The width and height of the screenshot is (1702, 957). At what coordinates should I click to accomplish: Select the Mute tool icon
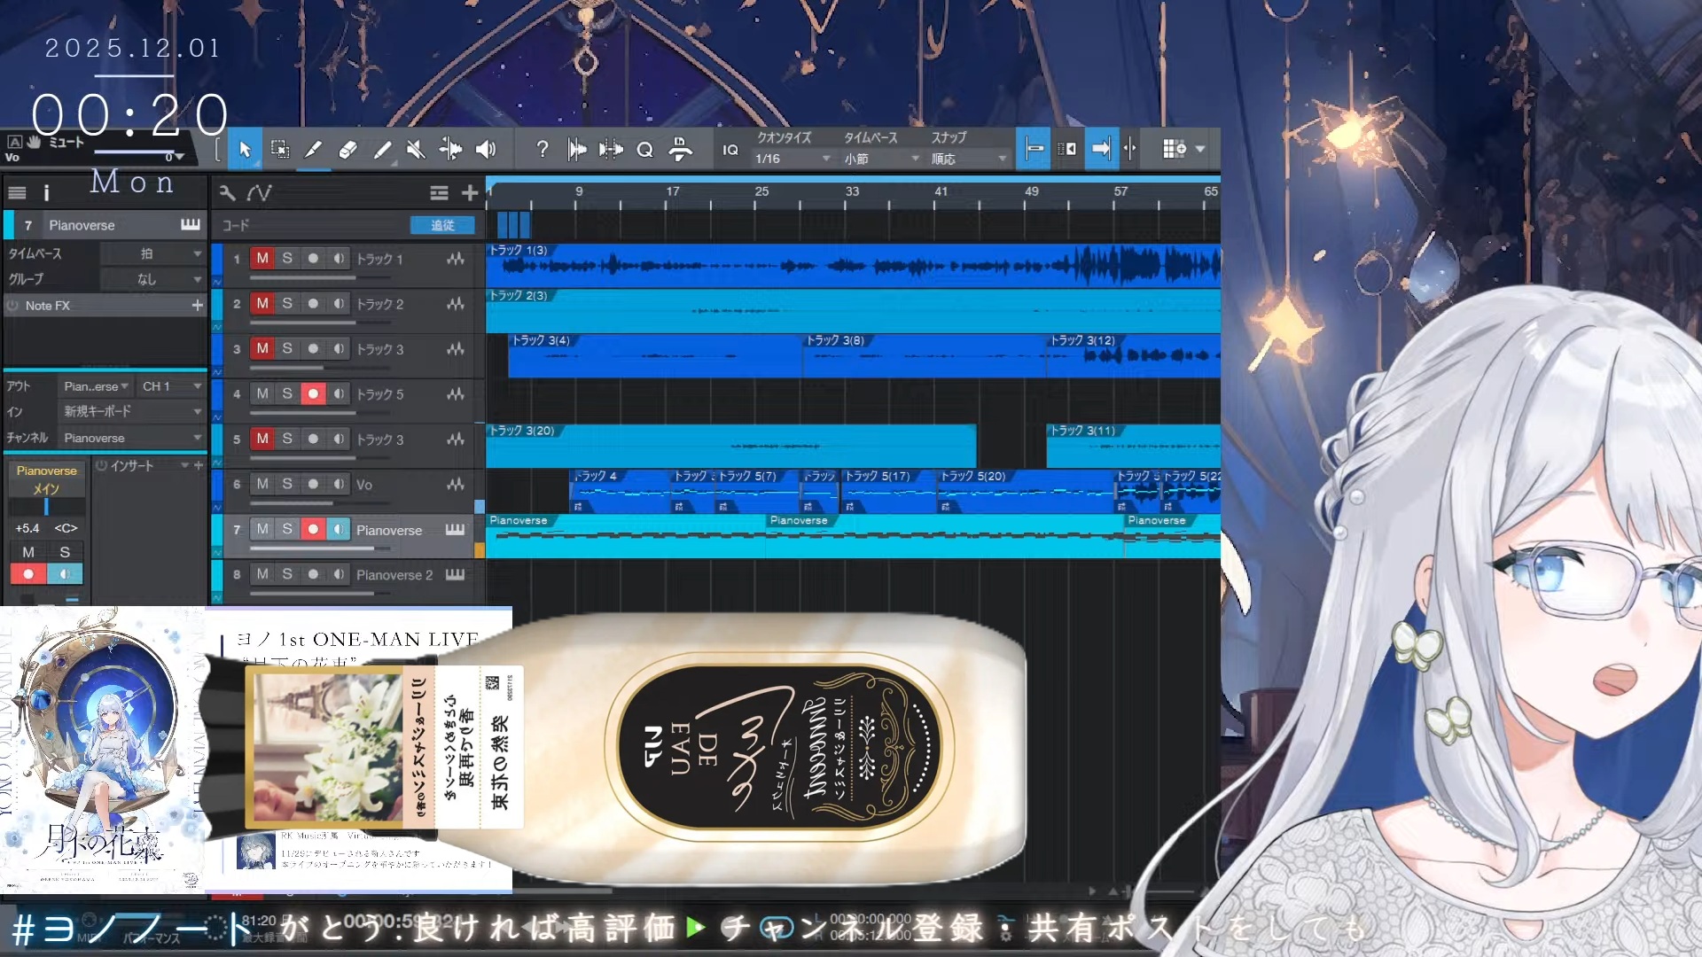click(416, 150)
